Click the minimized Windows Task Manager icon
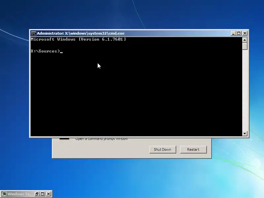Image resolution: width=264 pixels, height=198 pixels. (4, 194)
